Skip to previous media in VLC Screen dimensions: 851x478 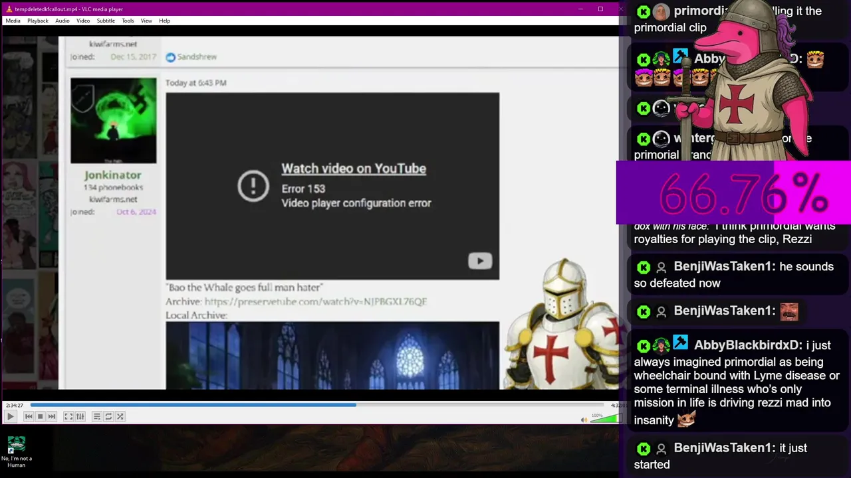pyautogui.click(x=29, y=416)
